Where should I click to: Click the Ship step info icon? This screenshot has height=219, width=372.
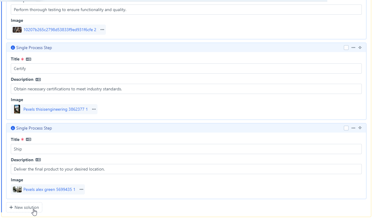coord(13,128)
